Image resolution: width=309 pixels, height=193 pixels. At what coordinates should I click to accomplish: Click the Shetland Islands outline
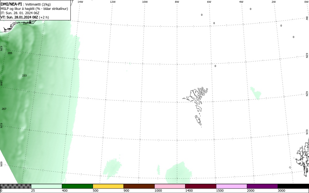[x=303, y=157]
